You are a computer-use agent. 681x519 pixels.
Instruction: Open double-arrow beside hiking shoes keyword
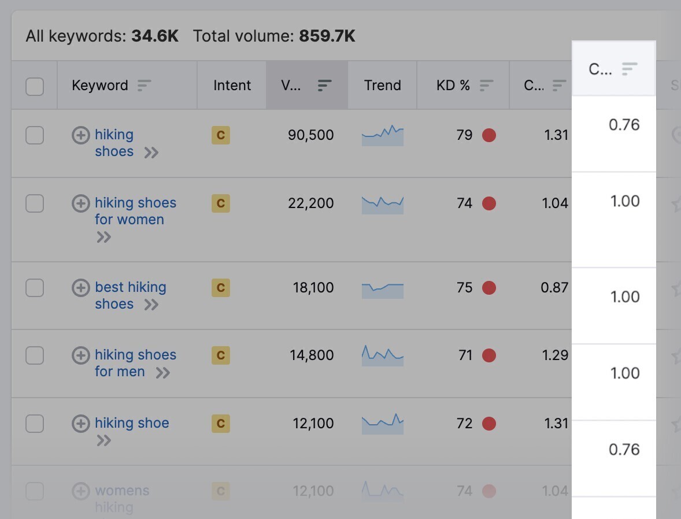151,153
